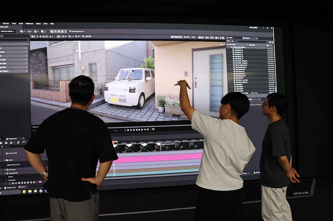Image resolution: width=333 pixels, height=221 pixels.
Task: Open the Cinematics clapperboard icon
Action: [36, 31]
